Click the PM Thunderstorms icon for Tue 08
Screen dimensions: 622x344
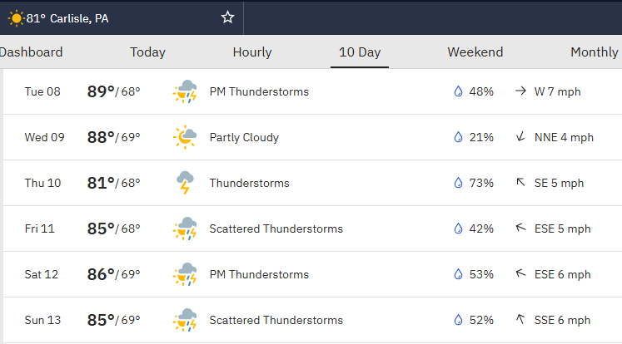click(185, 91)
